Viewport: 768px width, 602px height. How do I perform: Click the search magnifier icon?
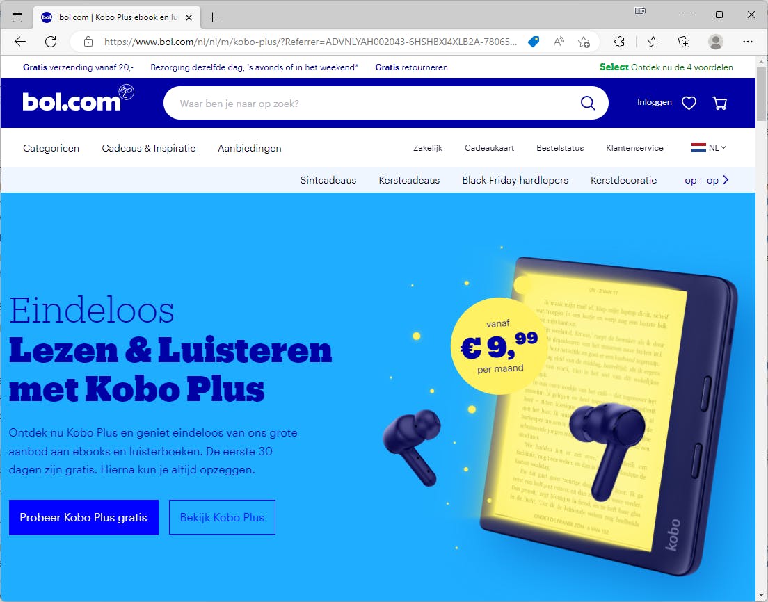(x=588, y=104)
